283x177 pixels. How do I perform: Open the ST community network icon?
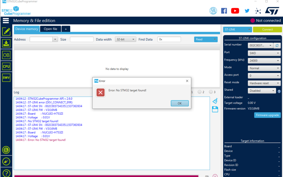click(258, 11)
